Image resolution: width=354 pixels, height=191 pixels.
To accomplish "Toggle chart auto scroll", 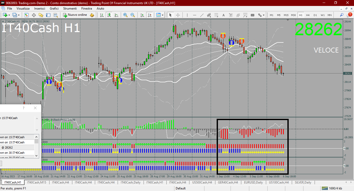I will pos(142,15).
